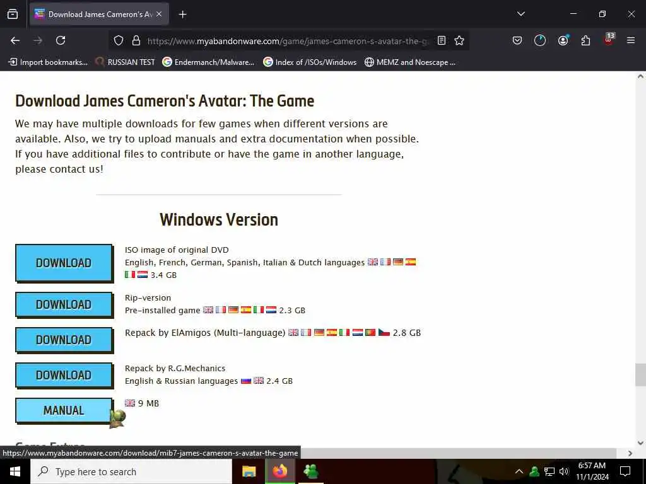This screenshot has height=484, width=646.
Task: Click UK flag in Rip-version row
Action: 208,310
